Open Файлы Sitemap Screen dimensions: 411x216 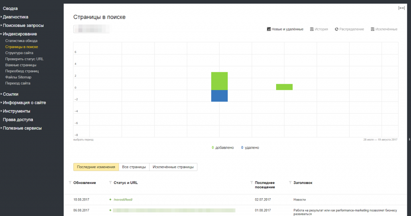[x=18, y=77]
